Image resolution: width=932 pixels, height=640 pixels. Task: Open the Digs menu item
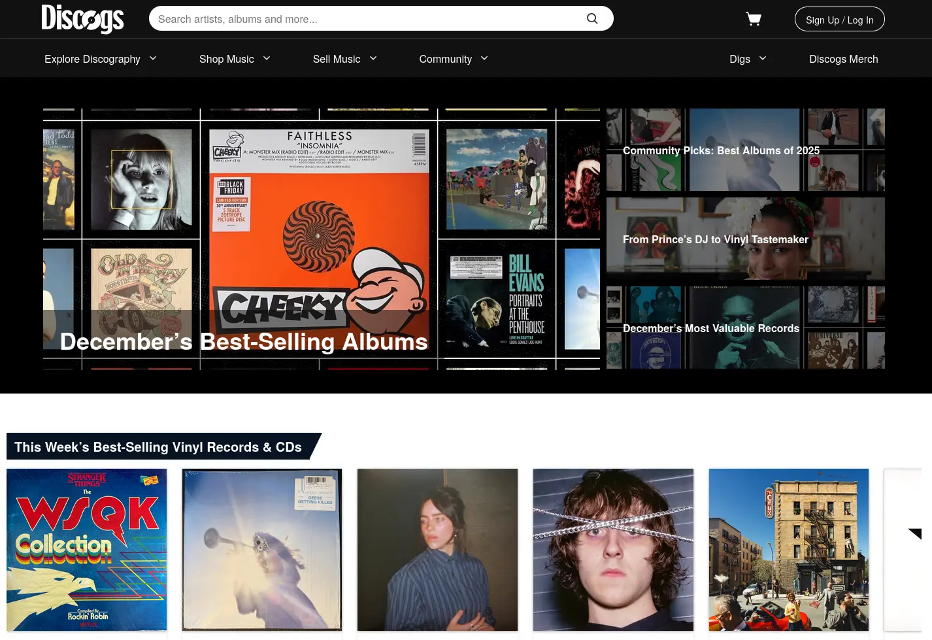click(739, 59)
